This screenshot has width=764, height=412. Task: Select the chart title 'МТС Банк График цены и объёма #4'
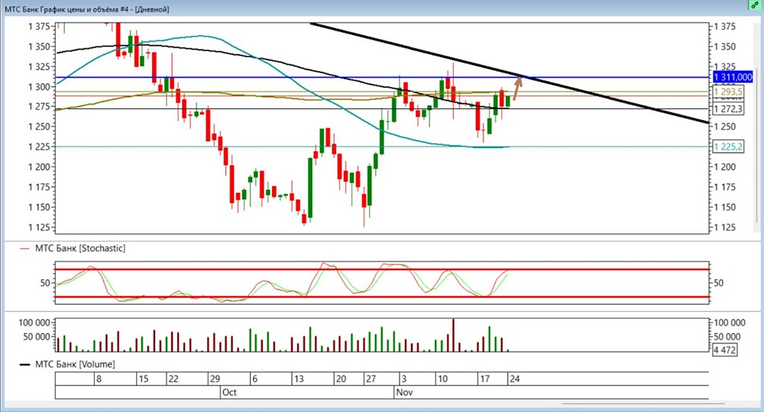[x=68, y=9]
